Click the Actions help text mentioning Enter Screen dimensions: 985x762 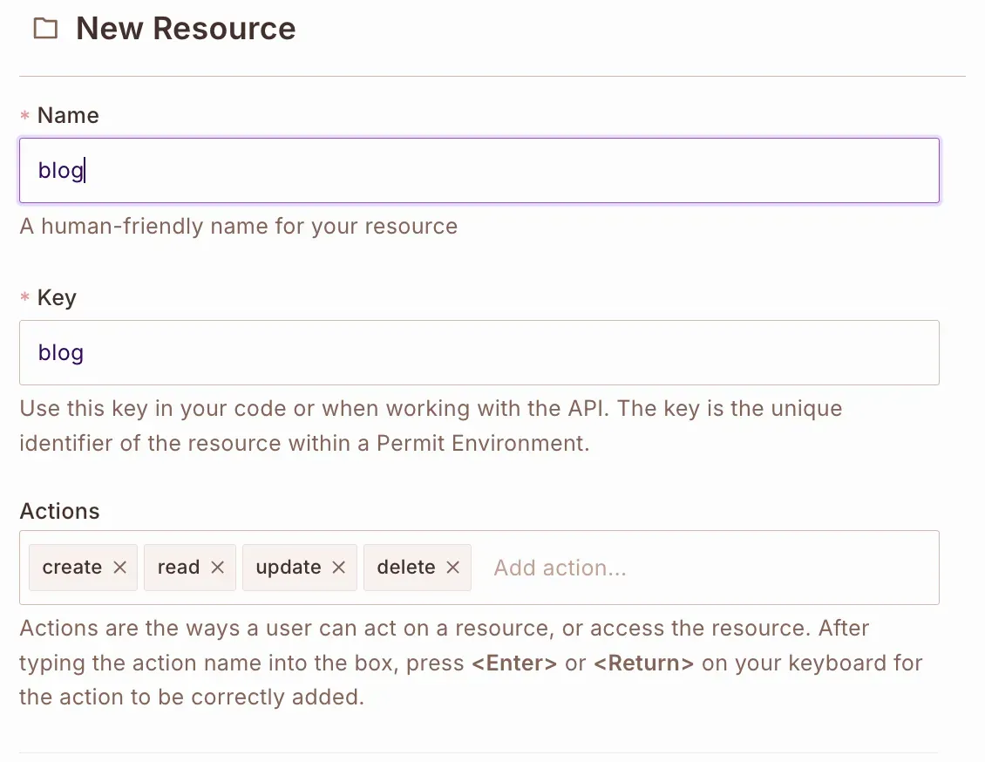click(471, 663)
